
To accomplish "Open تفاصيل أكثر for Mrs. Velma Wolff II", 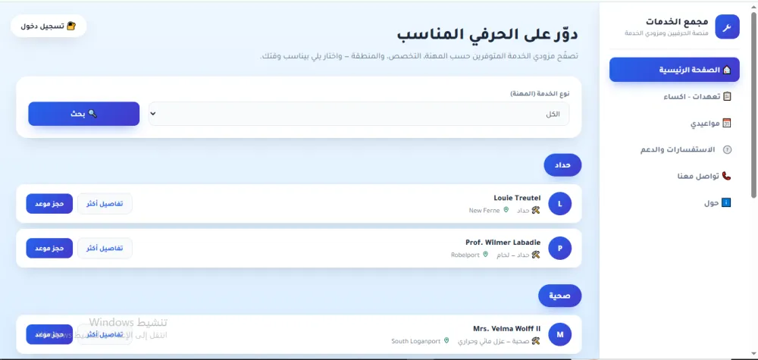I will (x=105, y=334).
